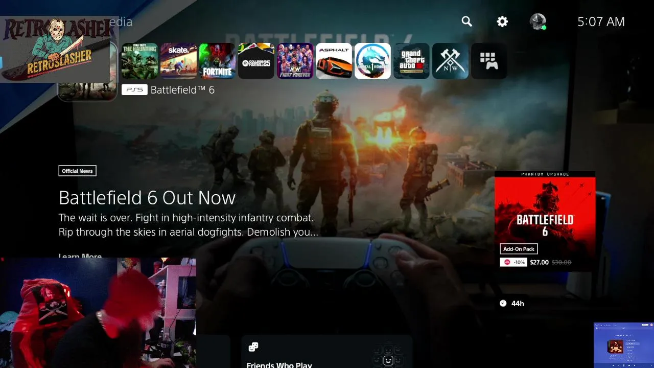Click the $27.00 discounted price
Screen dimensions: 654x368
coord(539,262)
